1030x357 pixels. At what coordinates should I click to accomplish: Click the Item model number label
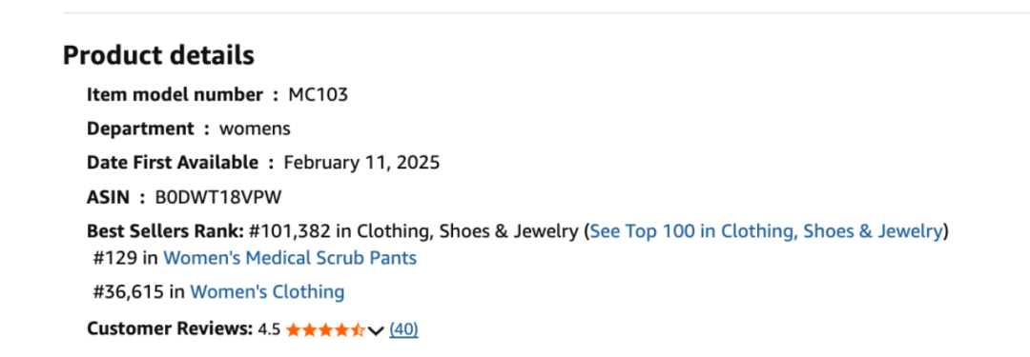[175, 95]
